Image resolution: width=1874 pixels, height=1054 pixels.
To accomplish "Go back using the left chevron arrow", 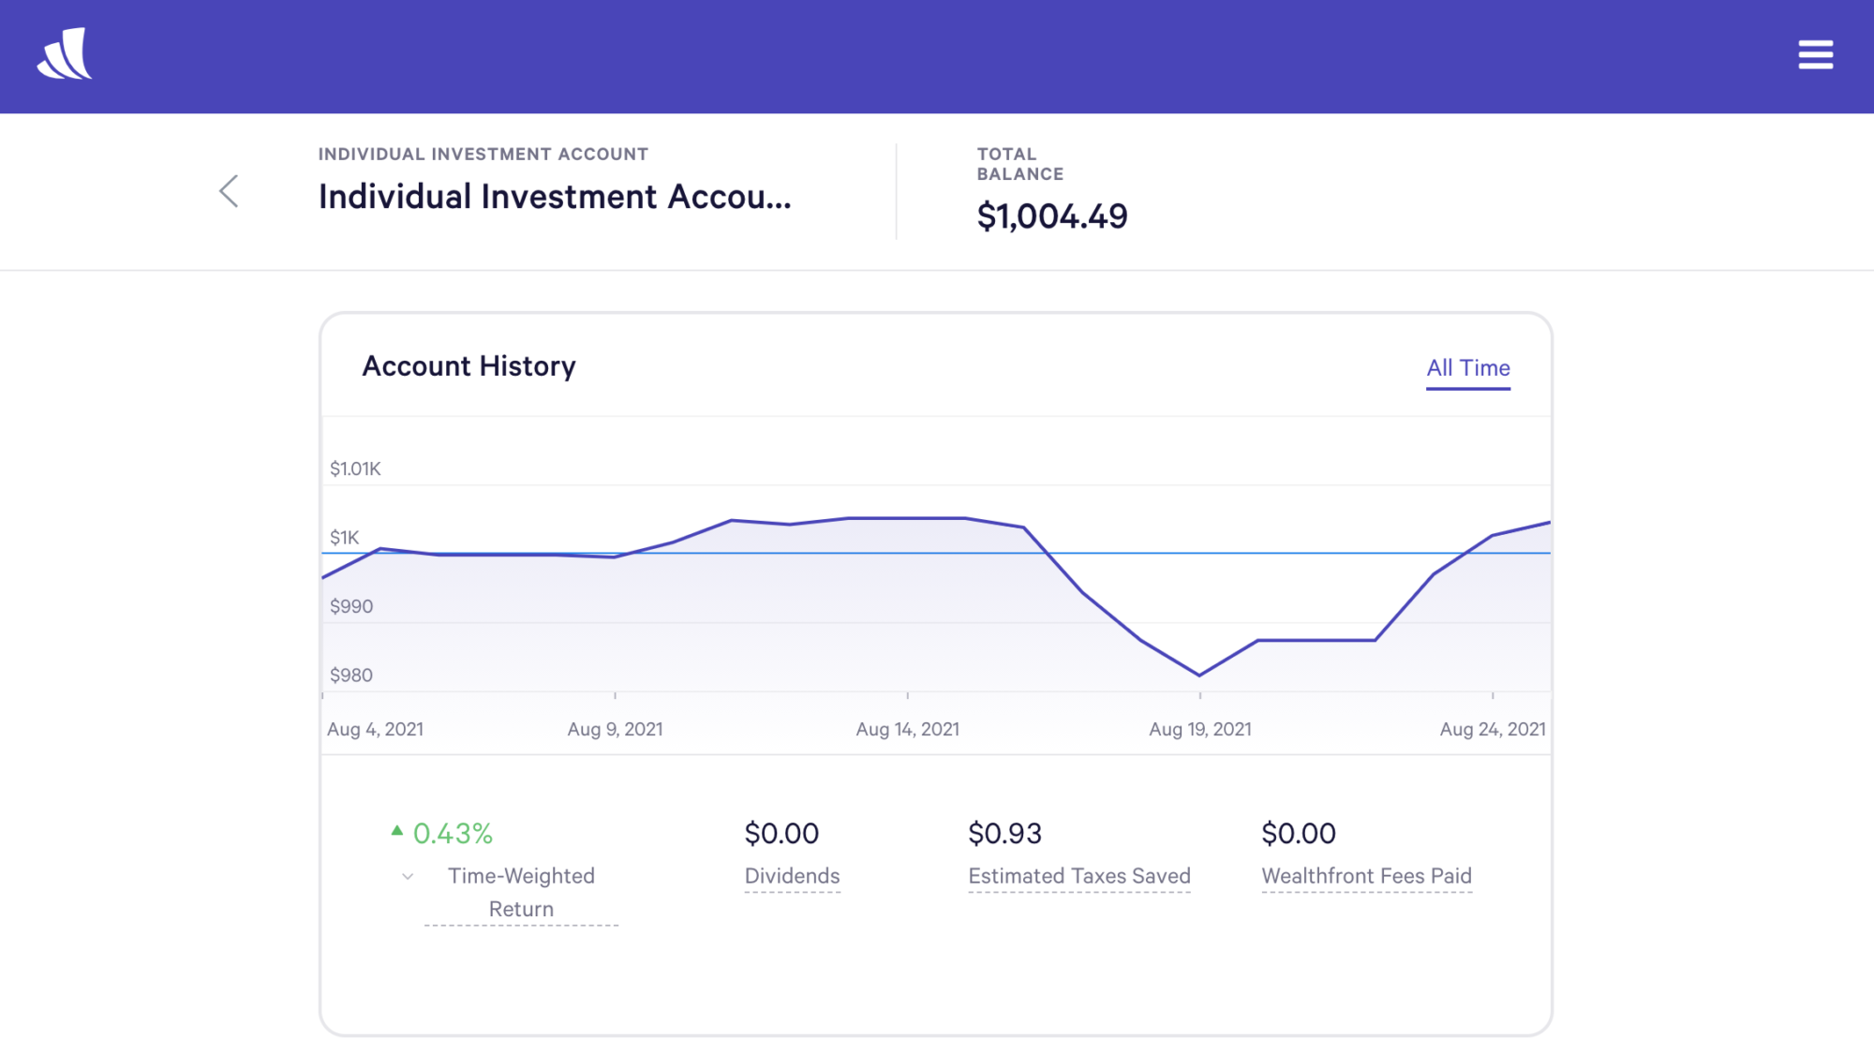I will pos(229,191).
